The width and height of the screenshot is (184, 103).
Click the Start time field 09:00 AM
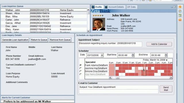124,55
